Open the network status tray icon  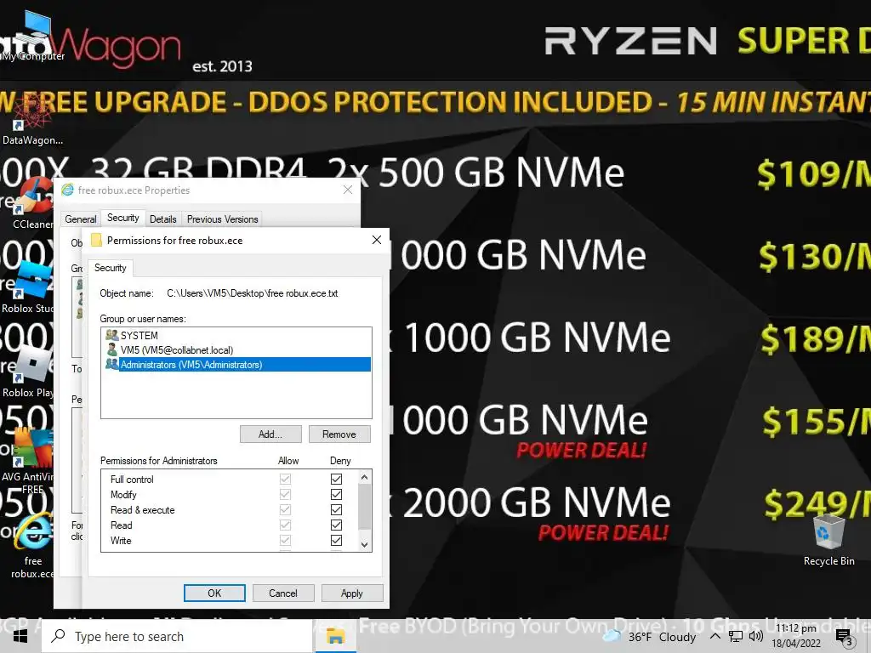tap(736, 636)
